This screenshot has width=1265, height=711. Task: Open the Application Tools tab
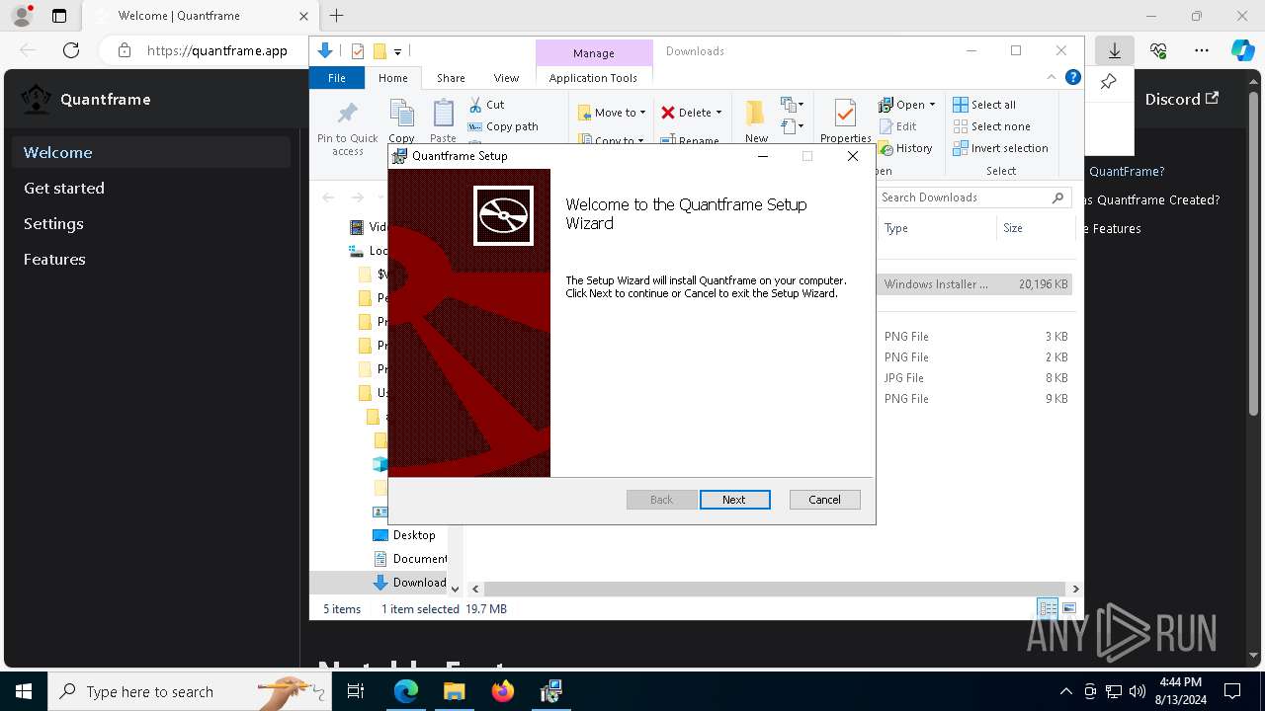coord(593,78)
